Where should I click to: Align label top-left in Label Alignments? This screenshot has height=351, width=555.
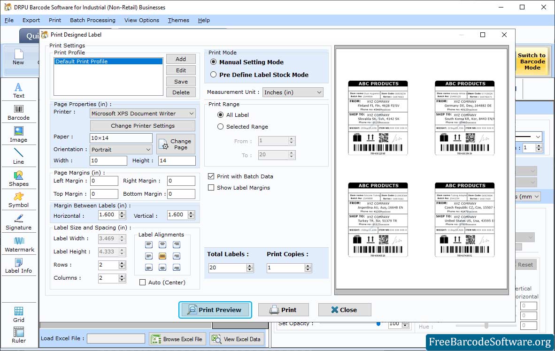pos(149,244)
